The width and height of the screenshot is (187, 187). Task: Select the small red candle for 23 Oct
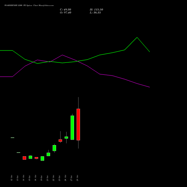60,141
